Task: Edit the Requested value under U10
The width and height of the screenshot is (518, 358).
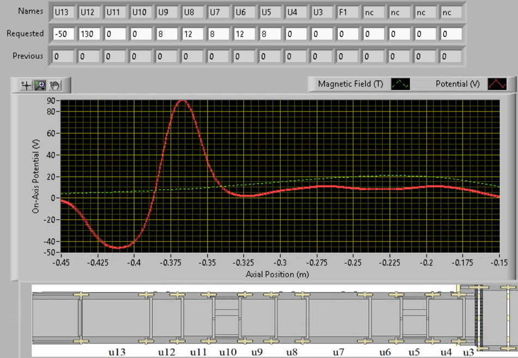Action: 141,34
